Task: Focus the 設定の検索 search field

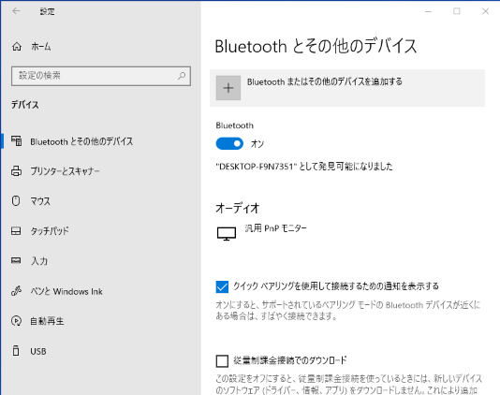Action: (101, 76)
